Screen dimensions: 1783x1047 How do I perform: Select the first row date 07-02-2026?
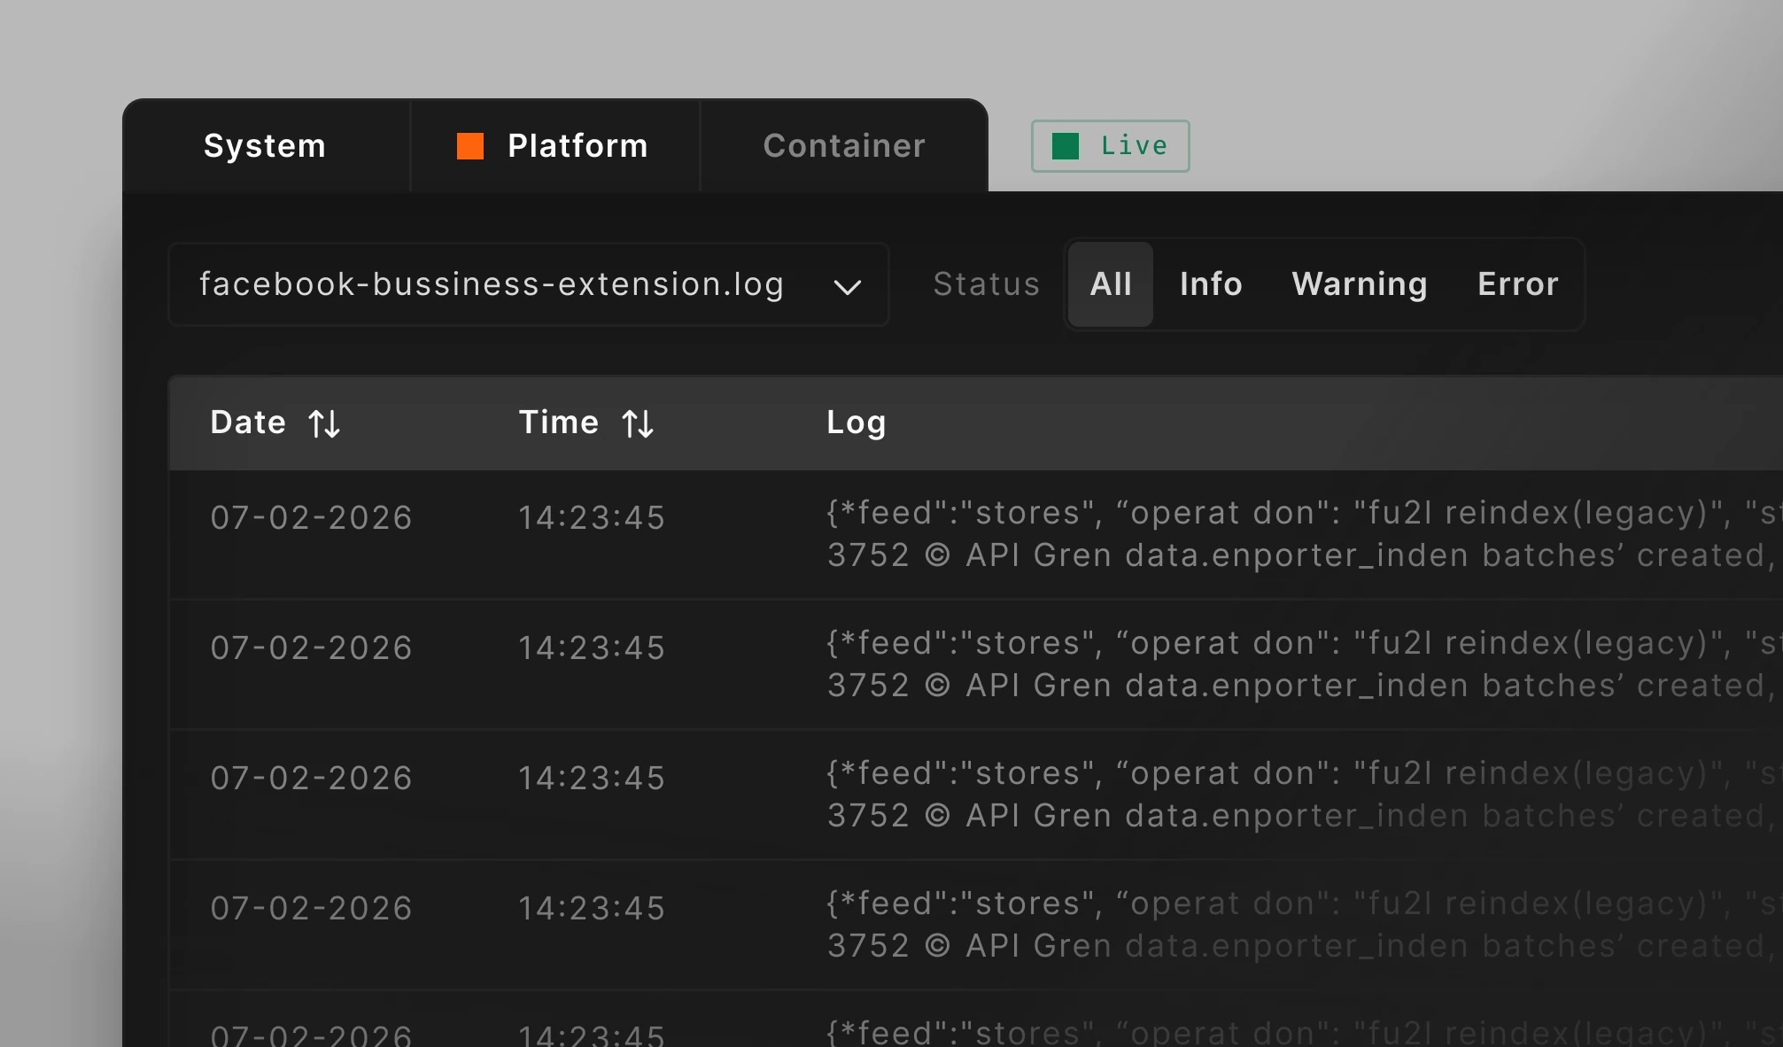[x=312, y=517]
